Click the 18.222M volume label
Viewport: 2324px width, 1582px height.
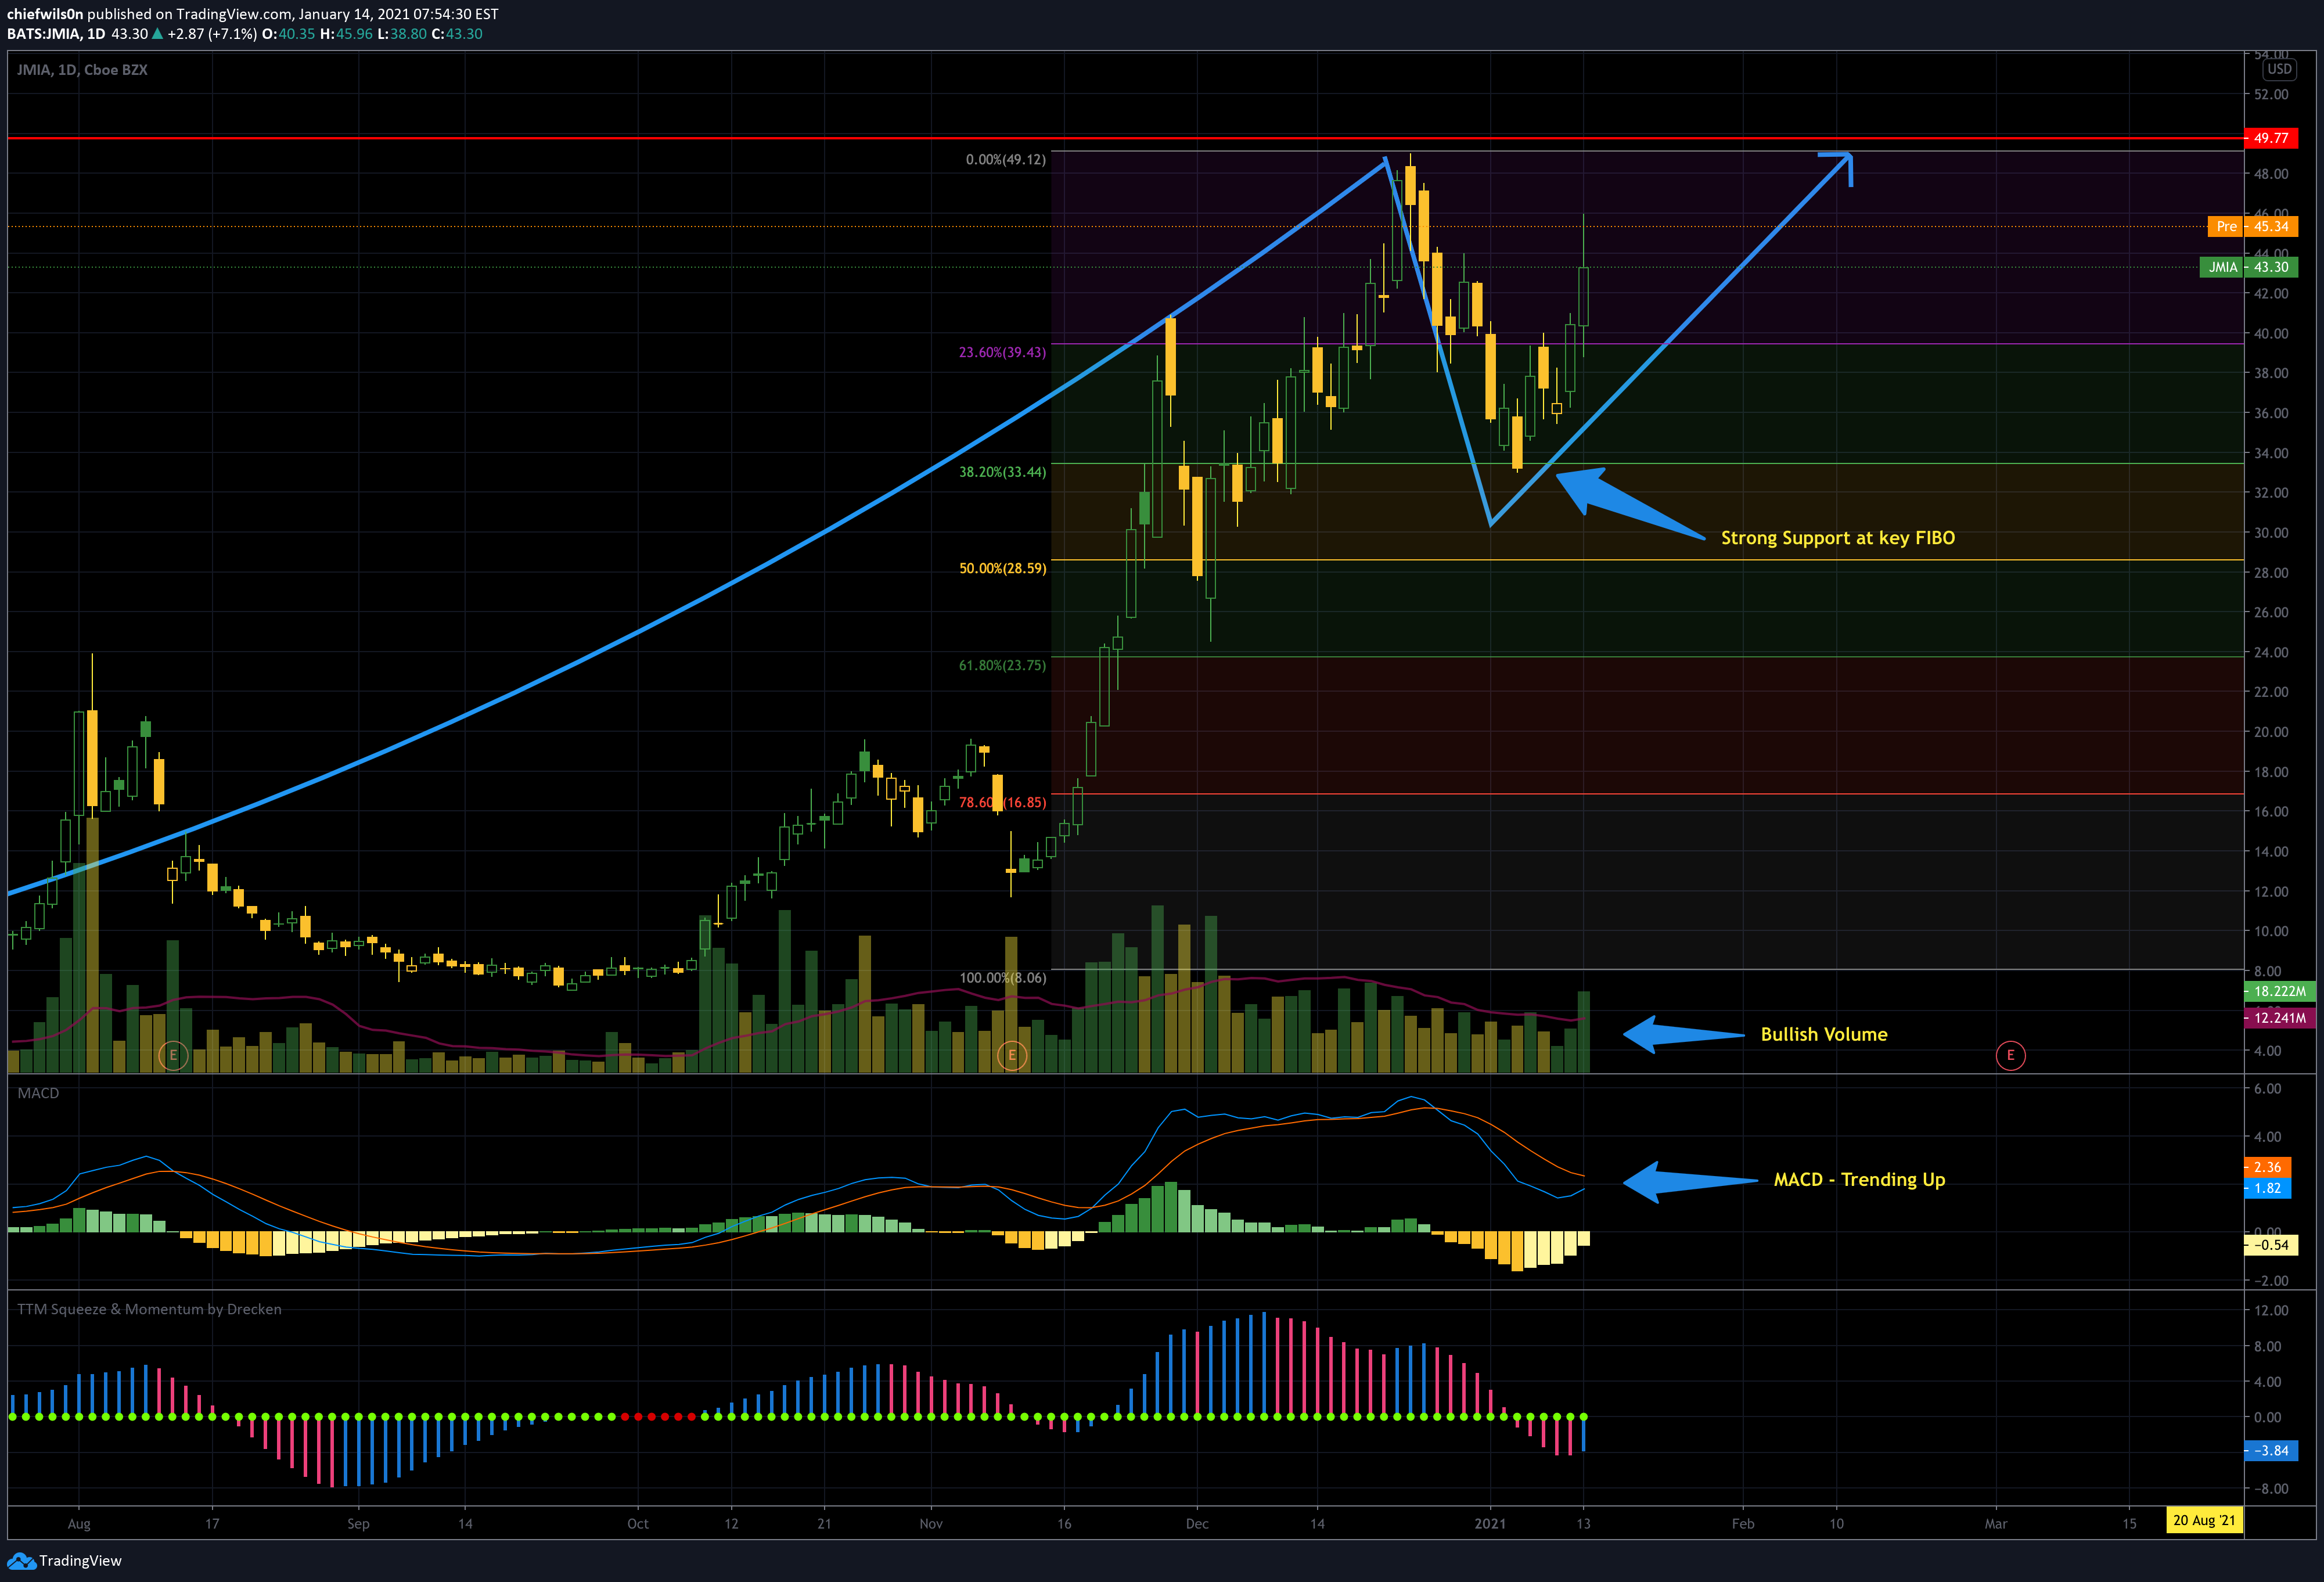click(2280, 991)
